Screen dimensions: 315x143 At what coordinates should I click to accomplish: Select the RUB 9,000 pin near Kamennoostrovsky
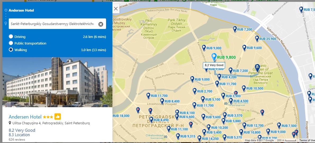[x=204, y=48]
